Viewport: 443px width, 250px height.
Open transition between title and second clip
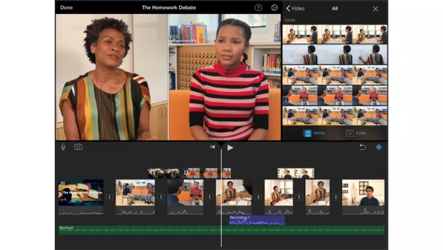click(x=109, y=197)
